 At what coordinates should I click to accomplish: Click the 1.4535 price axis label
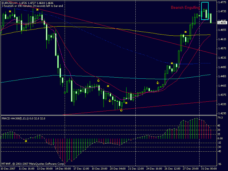click(222, 58)
